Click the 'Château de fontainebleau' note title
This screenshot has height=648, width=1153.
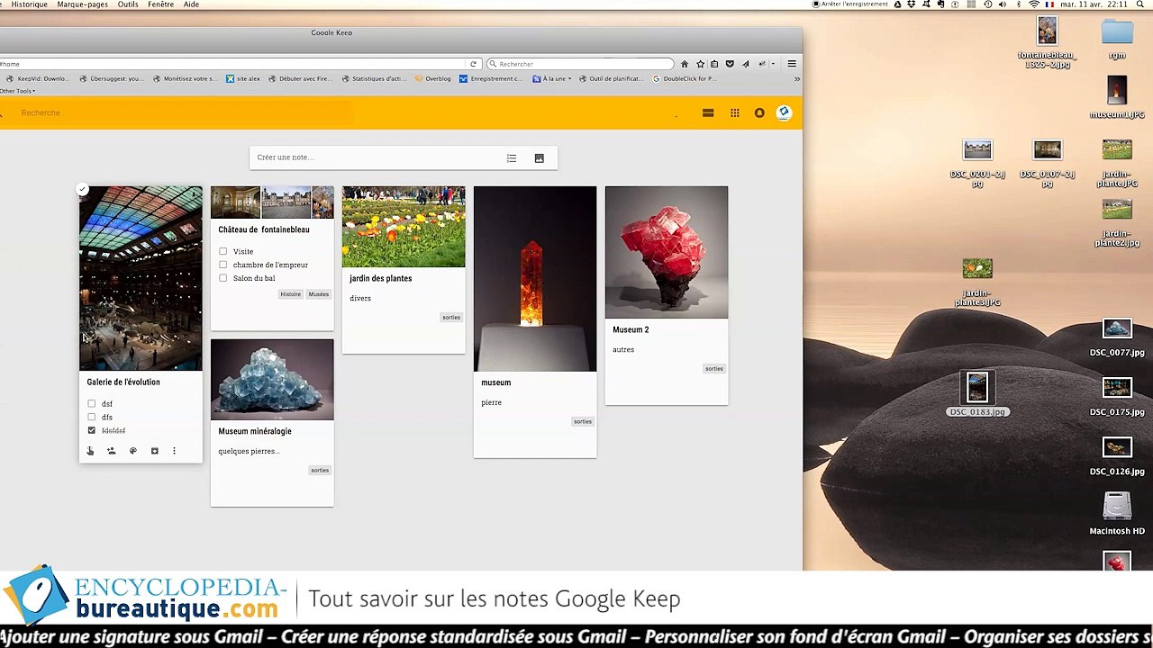pyautogui.click(x=264, y=229)
